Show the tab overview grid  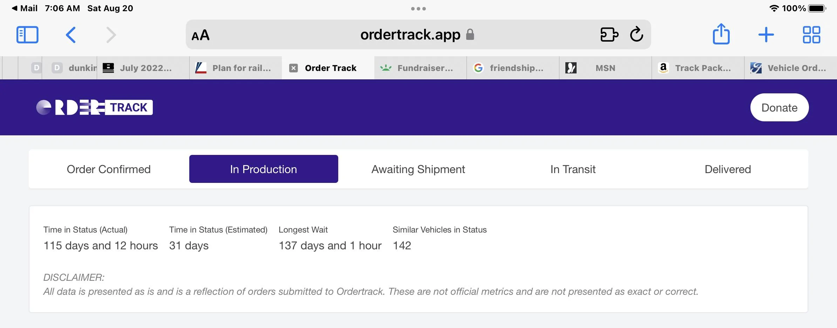point(811,35)
